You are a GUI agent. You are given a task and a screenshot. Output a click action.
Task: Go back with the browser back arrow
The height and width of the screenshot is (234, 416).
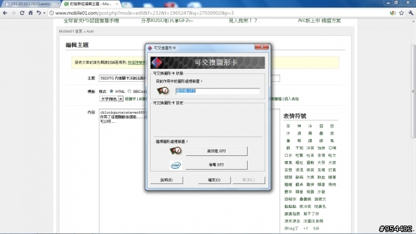pyautogui.click(x=5, y=13)
